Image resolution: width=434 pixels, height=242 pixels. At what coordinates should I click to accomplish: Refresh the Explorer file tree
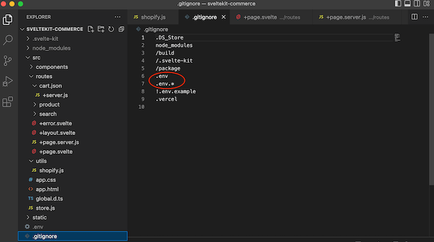click(x=111, y=29)
